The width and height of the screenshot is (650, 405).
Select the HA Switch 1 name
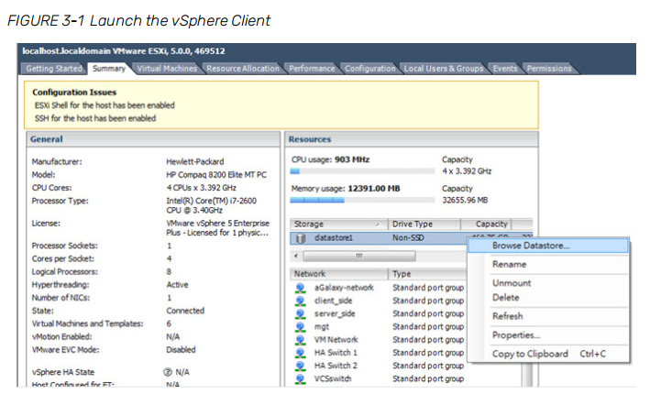coord(336,353)
